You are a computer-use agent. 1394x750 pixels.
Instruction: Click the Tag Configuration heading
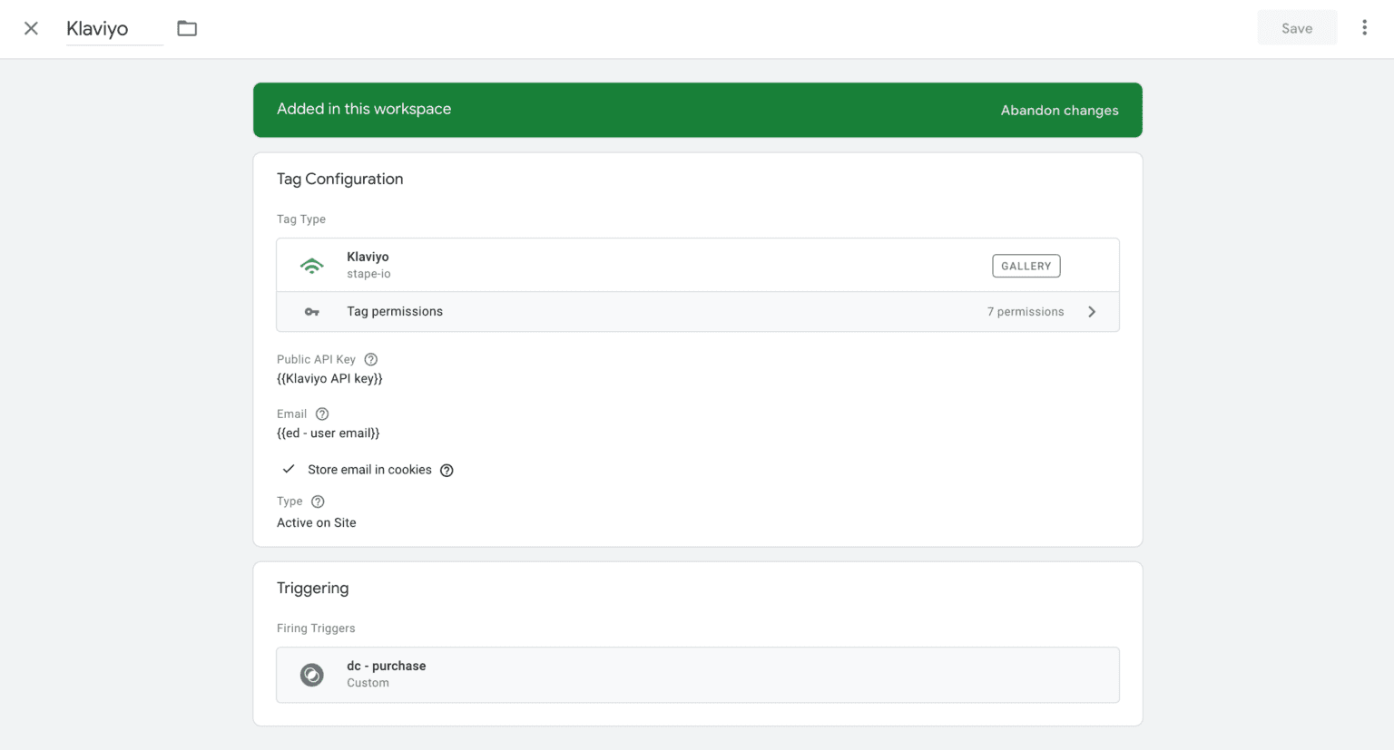(x=340, y=180)
